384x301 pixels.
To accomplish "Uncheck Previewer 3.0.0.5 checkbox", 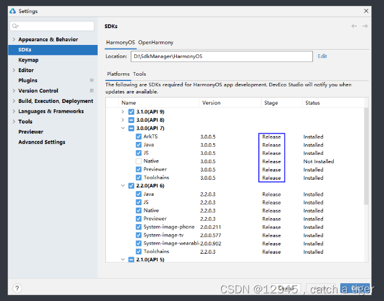I will click(138, 169).
